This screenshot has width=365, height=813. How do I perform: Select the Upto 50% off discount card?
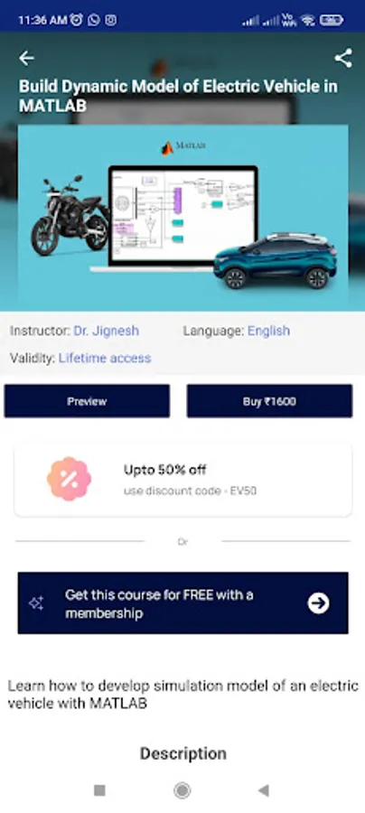click(x=183, y=479)
